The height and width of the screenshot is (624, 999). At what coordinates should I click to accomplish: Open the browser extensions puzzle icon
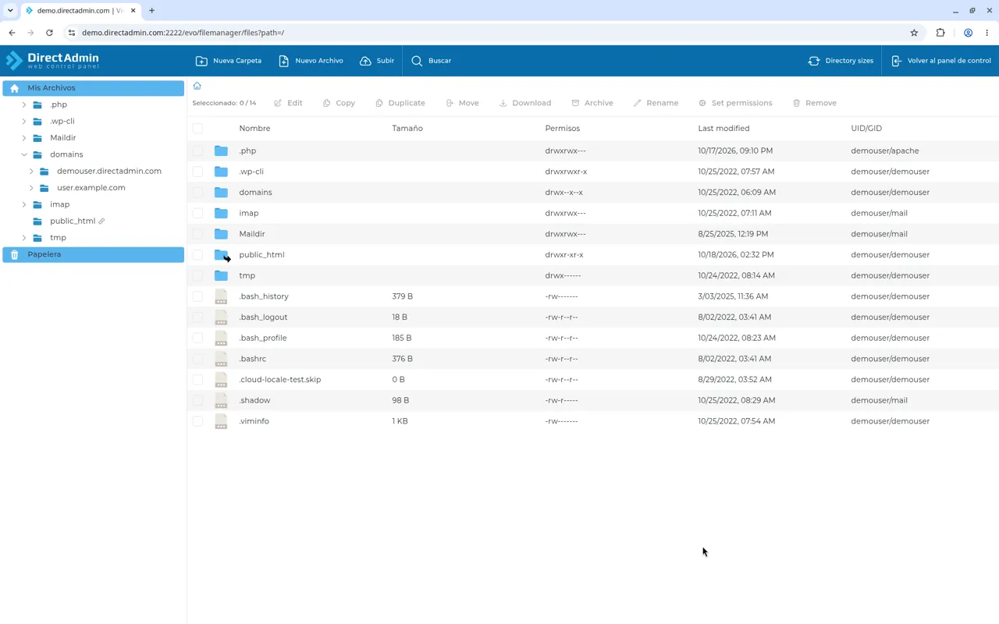tap(940, 33)
